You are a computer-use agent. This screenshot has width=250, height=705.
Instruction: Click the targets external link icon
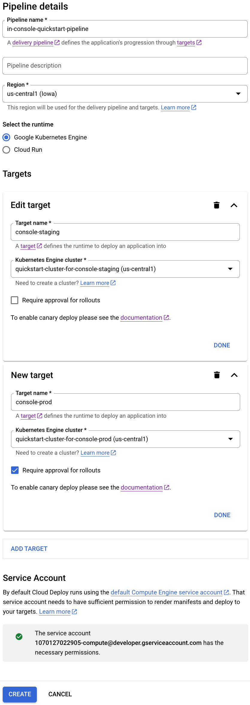[x=199, y=42]
